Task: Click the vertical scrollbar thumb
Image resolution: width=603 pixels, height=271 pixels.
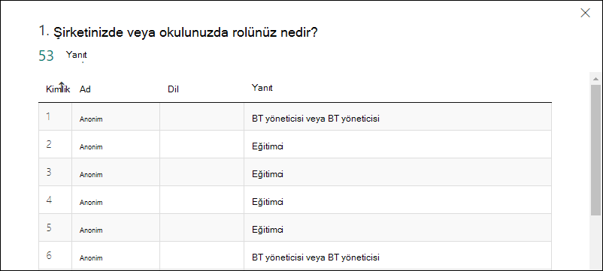Action: [x=595, y=149]
